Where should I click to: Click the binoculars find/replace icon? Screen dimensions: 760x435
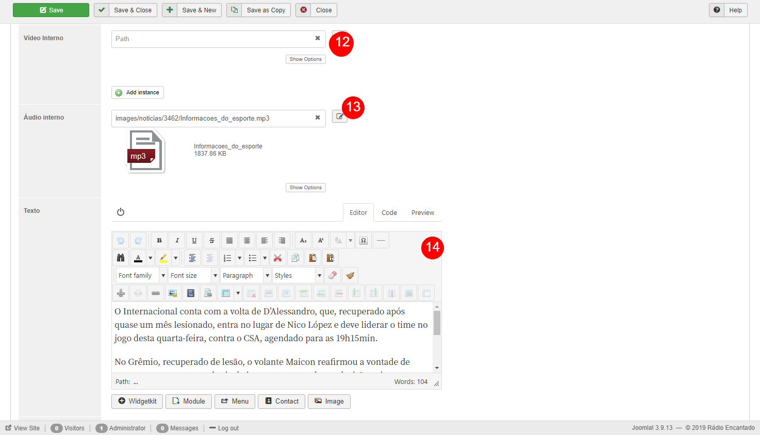coord(121,258)
